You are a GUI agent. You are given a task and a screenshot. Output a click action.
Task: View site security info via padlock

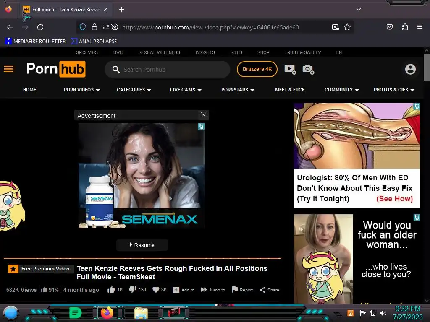pyautogui.click(x=94, y=27)
